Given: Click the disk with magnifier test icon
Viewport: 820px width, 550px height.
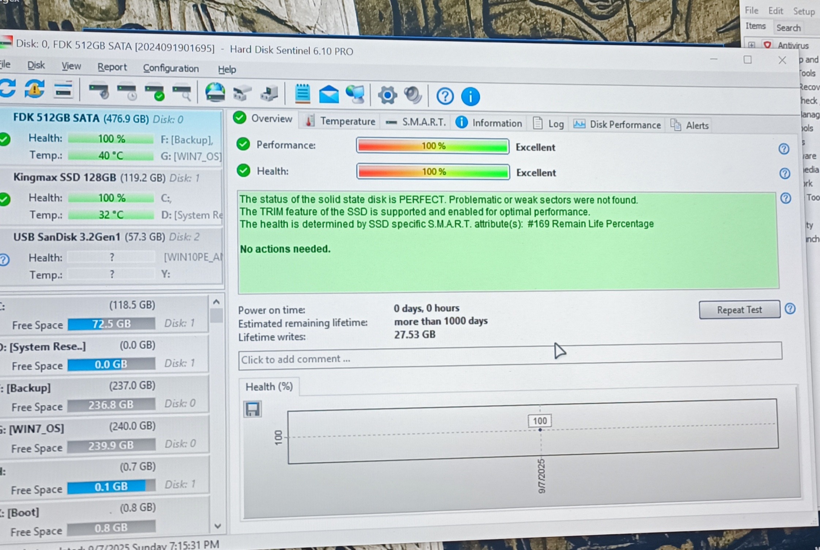Looking at the screenshot, I should pyautogui.click(x=182, y=92).
